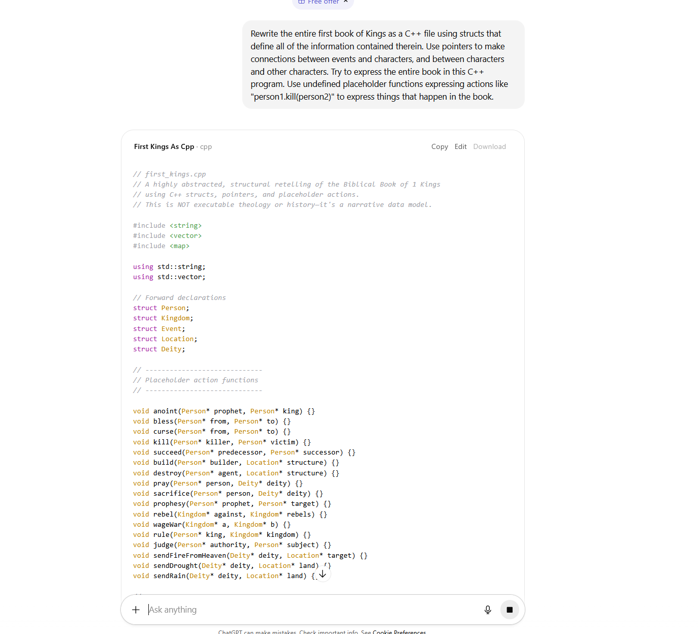
Task: Click the "void wageWar" function line
Action: pos(212,524)
